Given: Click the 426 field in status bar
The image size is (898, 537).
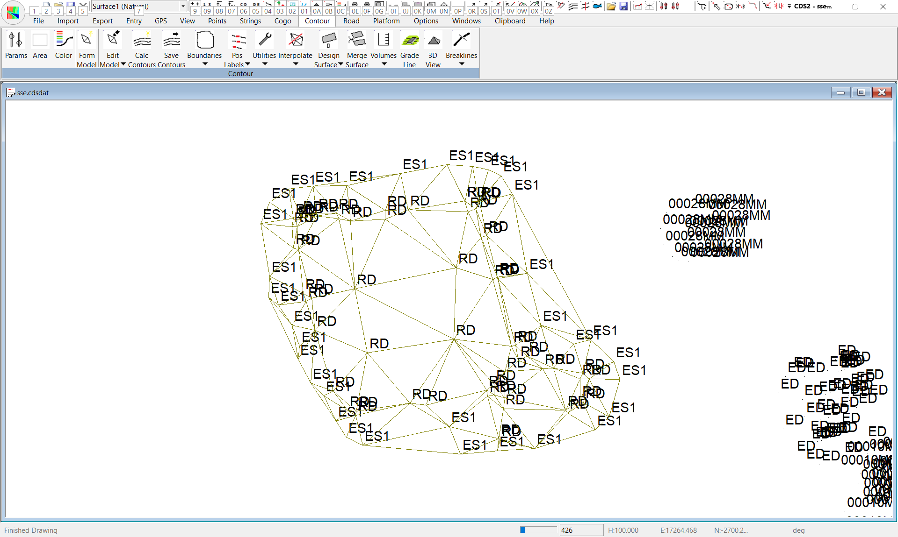Looking at the screenshot, I should 581,530.
